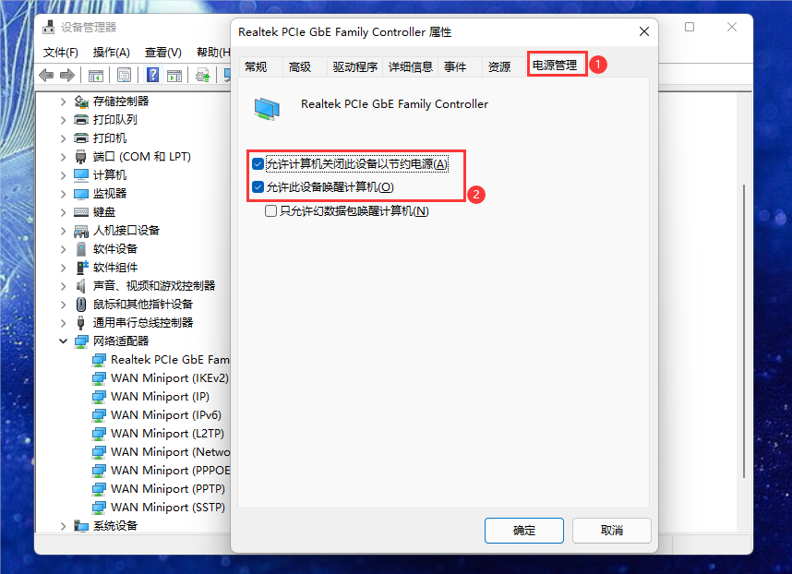
Task: Select WAN Miniport (IKEv2) adapter
Action: (169, 378)
